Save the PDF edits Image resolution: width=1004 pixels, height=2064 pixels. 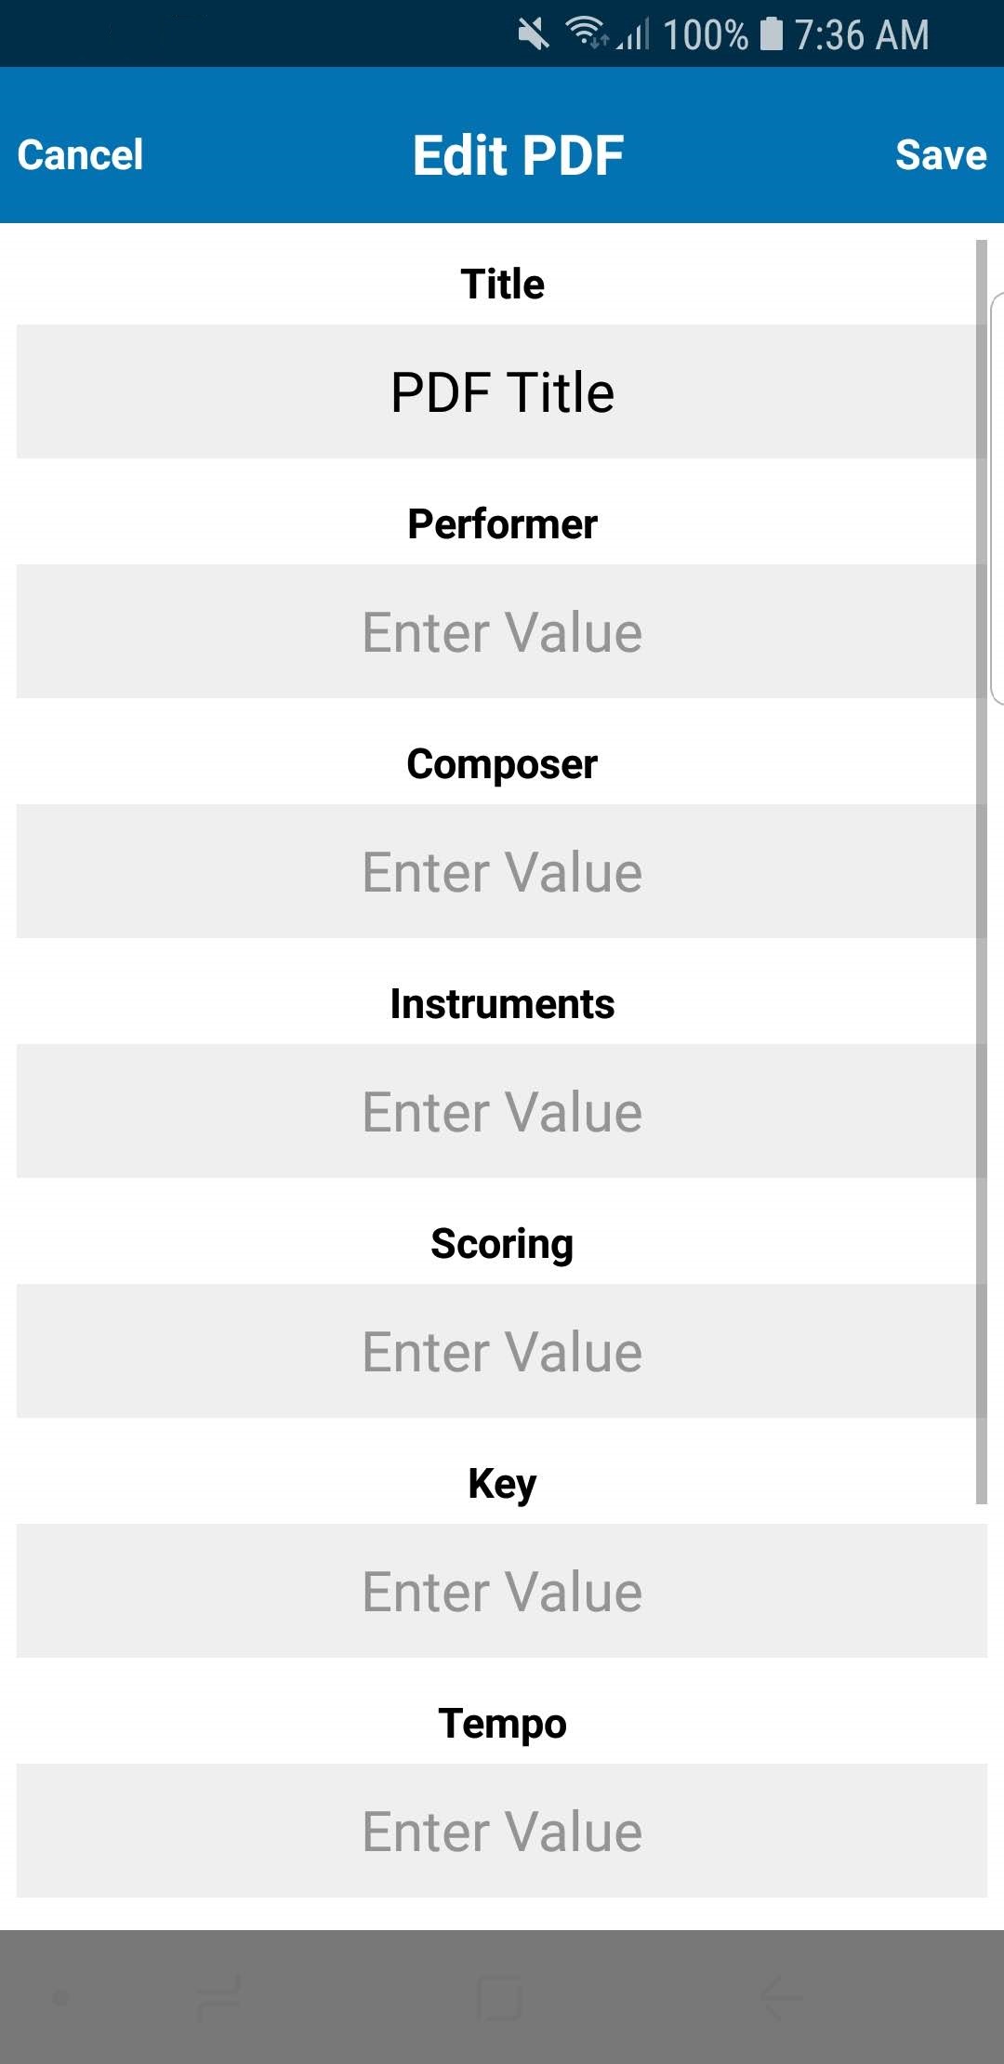(941, 154)
